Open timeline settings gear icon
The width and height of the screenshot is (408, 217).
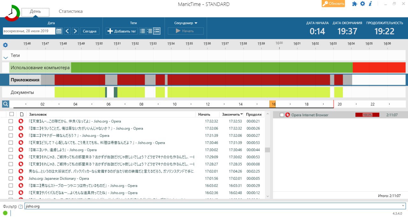pyautogui.click(x=5, y=45)
